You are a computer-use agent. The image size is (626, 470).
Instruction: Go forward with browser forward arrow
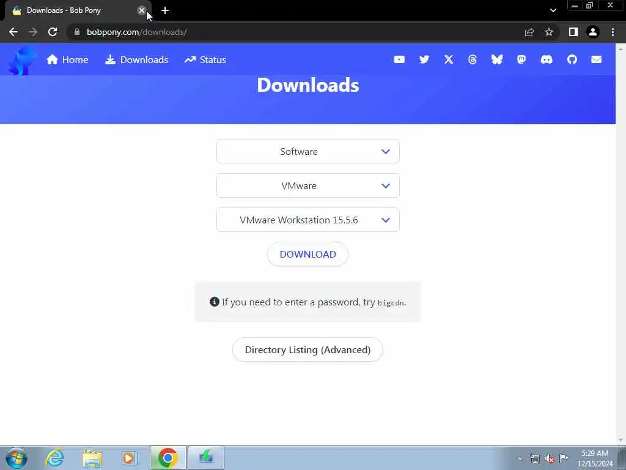[33, 32]
